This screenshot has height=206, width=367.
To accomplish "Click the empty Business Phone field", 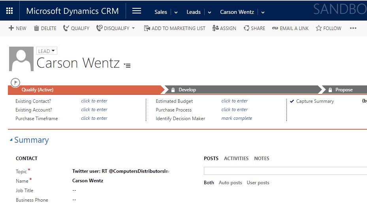I will pyautogui.click(x=74, y=200).
